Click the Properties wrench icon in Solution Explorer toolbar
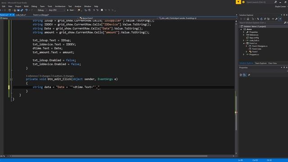The image size is (288, 162). pos(276,19)
